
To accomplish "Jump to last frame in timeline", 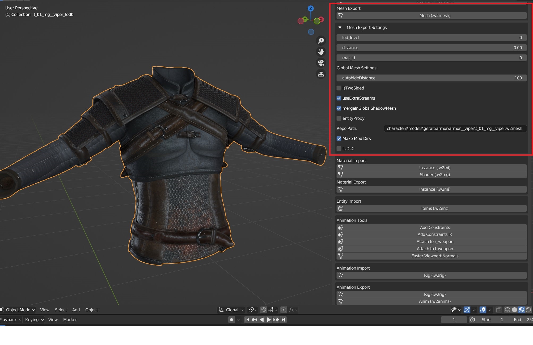I will (283, 320).
